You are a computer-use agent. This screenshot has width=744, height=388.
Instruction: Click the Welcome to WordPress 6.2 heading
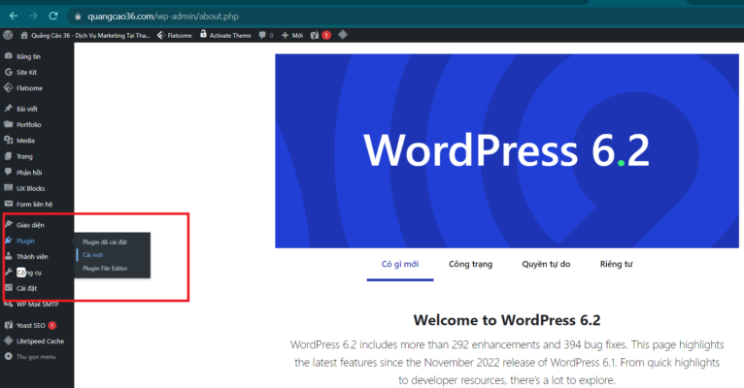tap(507, 320)
